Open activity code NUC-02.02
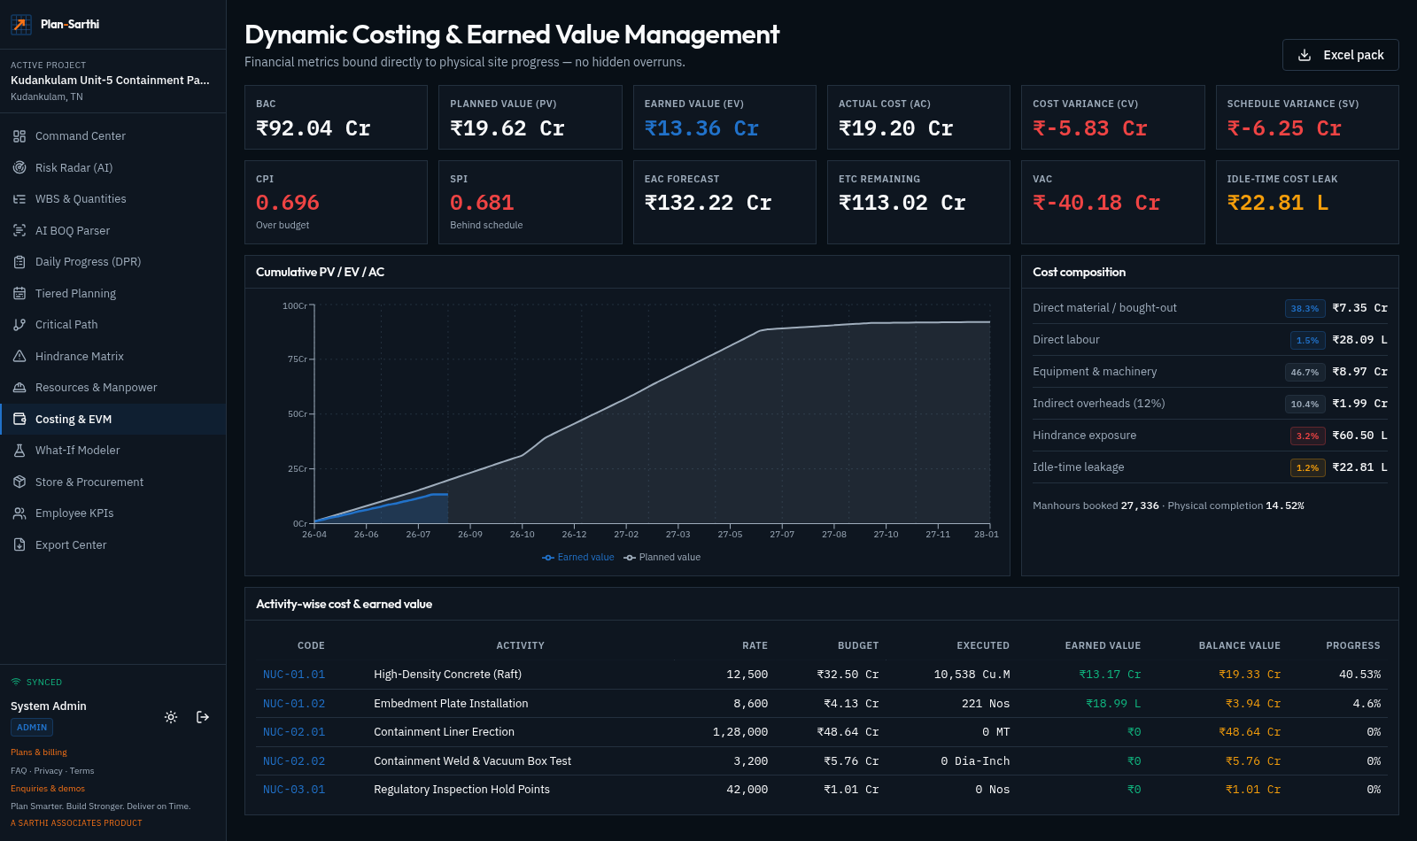 pyautogui.click(x=294, y=761)
